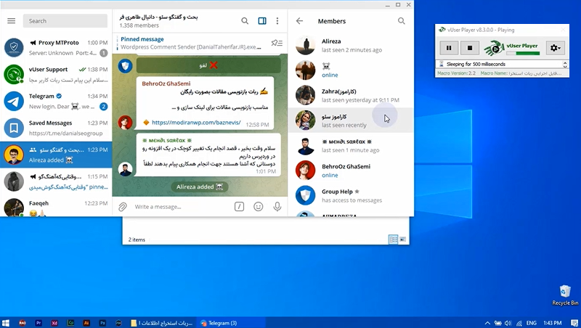Viewport: 581px width, 328px height.
Task: Open Premiere Pro from the taskbar
Action: click(38, 323)
